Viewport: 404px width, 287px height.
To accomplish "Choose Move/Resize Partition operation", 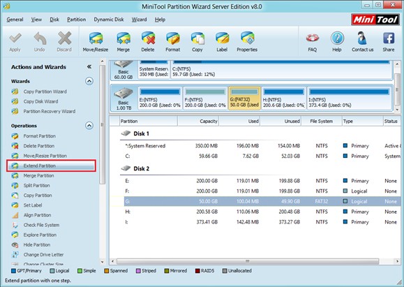I will click(x=39, y=156).
